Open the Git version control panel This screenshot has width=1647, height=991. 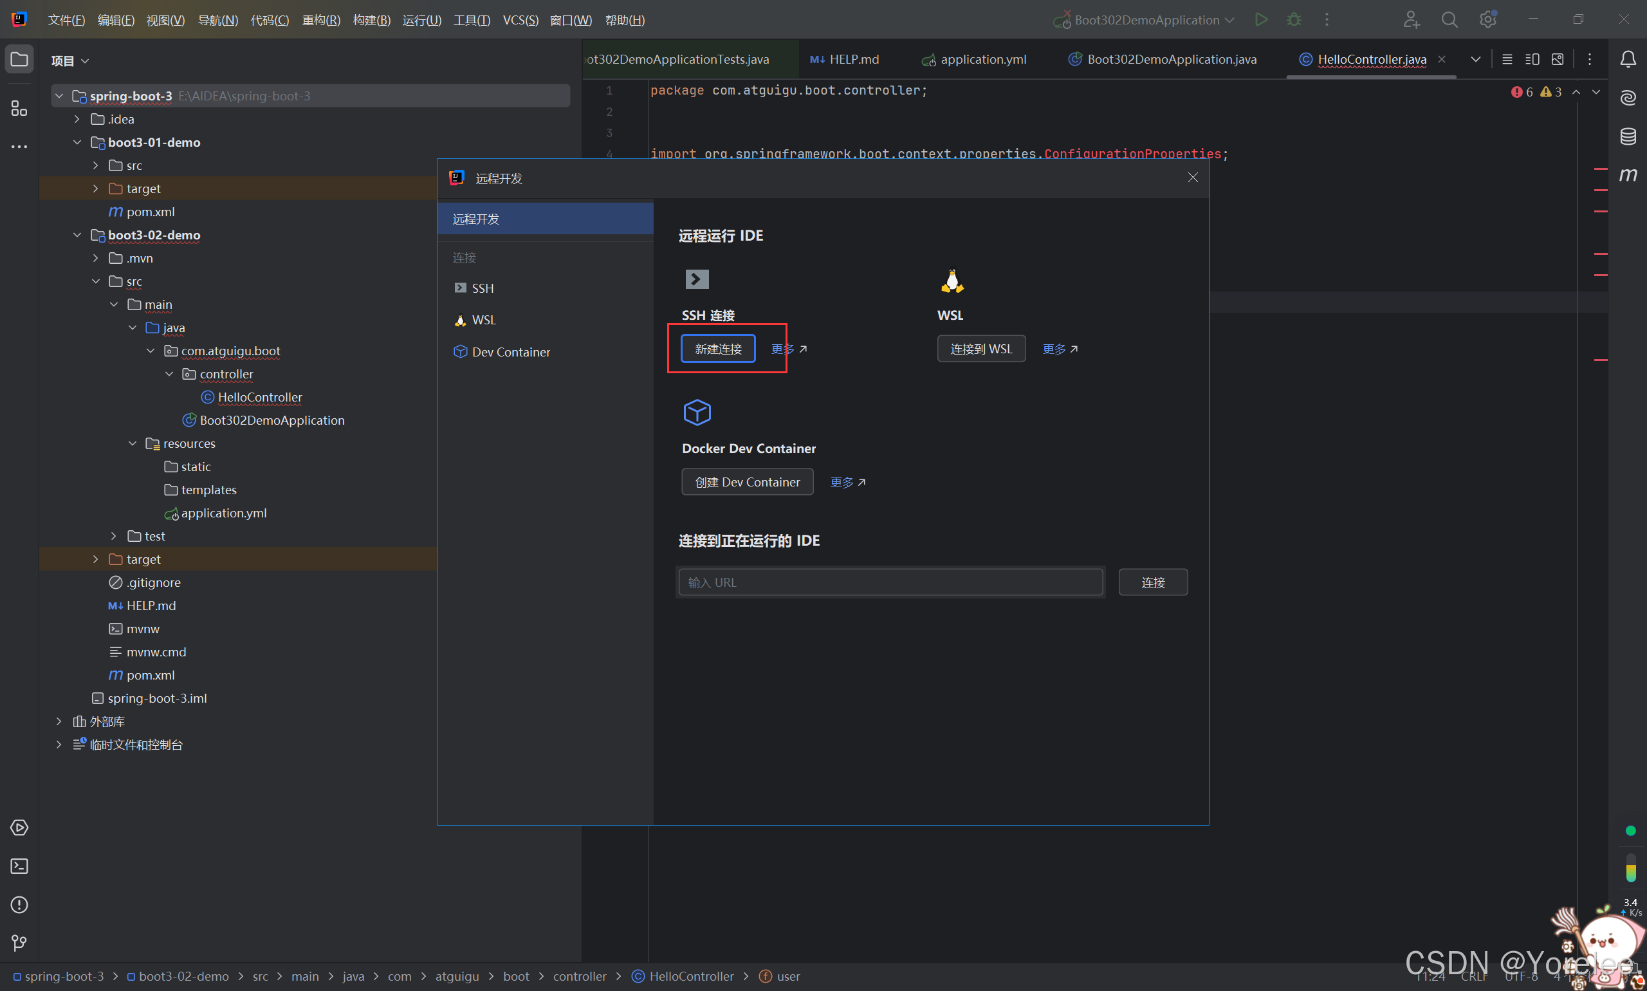(x=19, y=943)
